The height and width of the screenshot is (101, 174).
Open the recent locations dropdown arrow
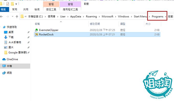tap(13, 16)
